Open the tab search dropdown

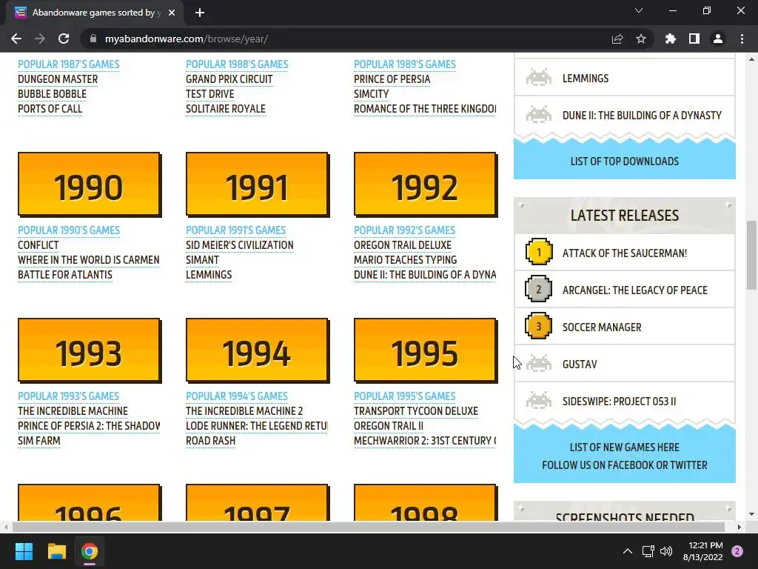[639, 10]
